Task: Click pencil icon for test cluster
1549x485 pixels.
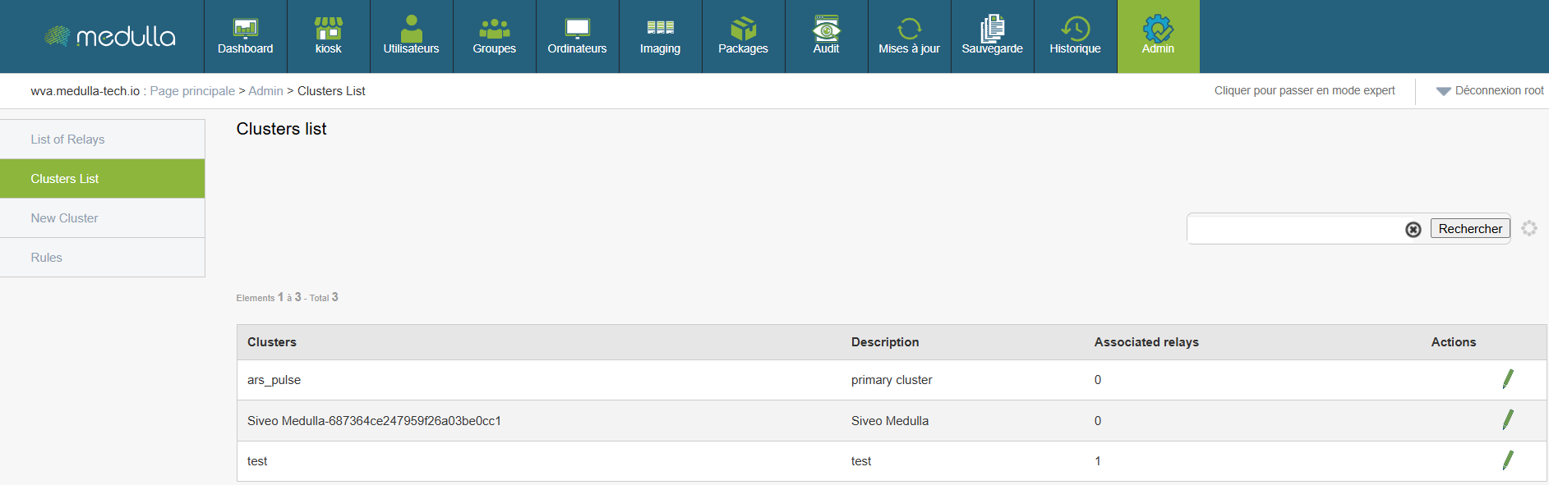Action: (1507, 460)
